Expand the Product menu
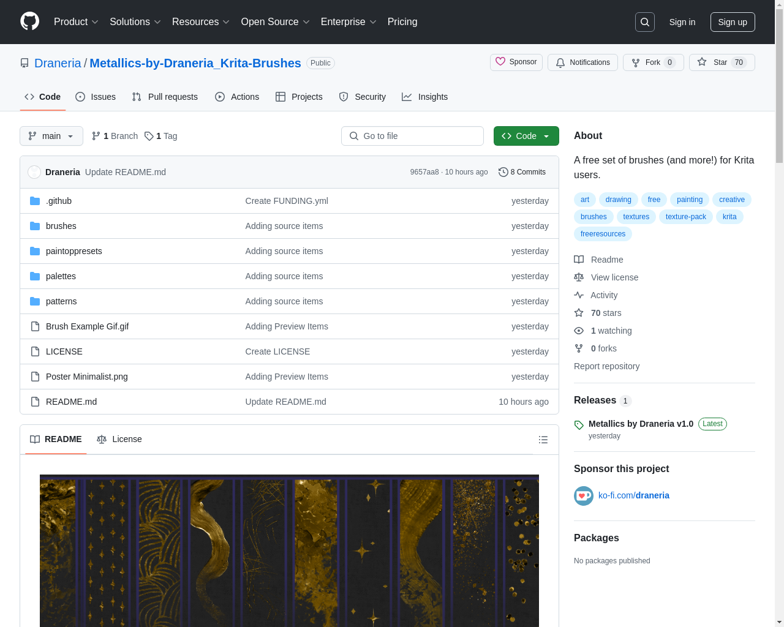This screenshot has height=627, width=784. tap(76, 22)
